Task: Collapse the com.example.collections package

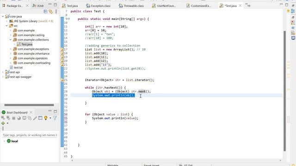Action: (11, 40)
